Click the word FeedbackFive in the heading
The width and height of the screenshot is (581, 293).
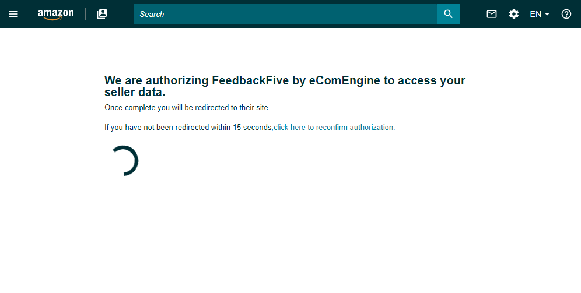[x=250, y=81]
